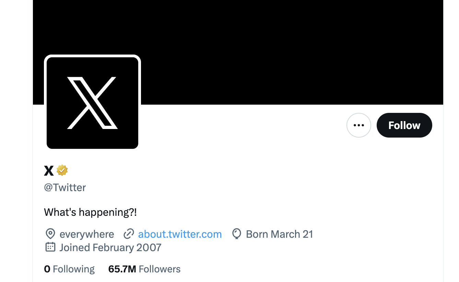Click the bio text What's happening?!
The width and height of the screenshot is (459, 282).
click(90, 212)
